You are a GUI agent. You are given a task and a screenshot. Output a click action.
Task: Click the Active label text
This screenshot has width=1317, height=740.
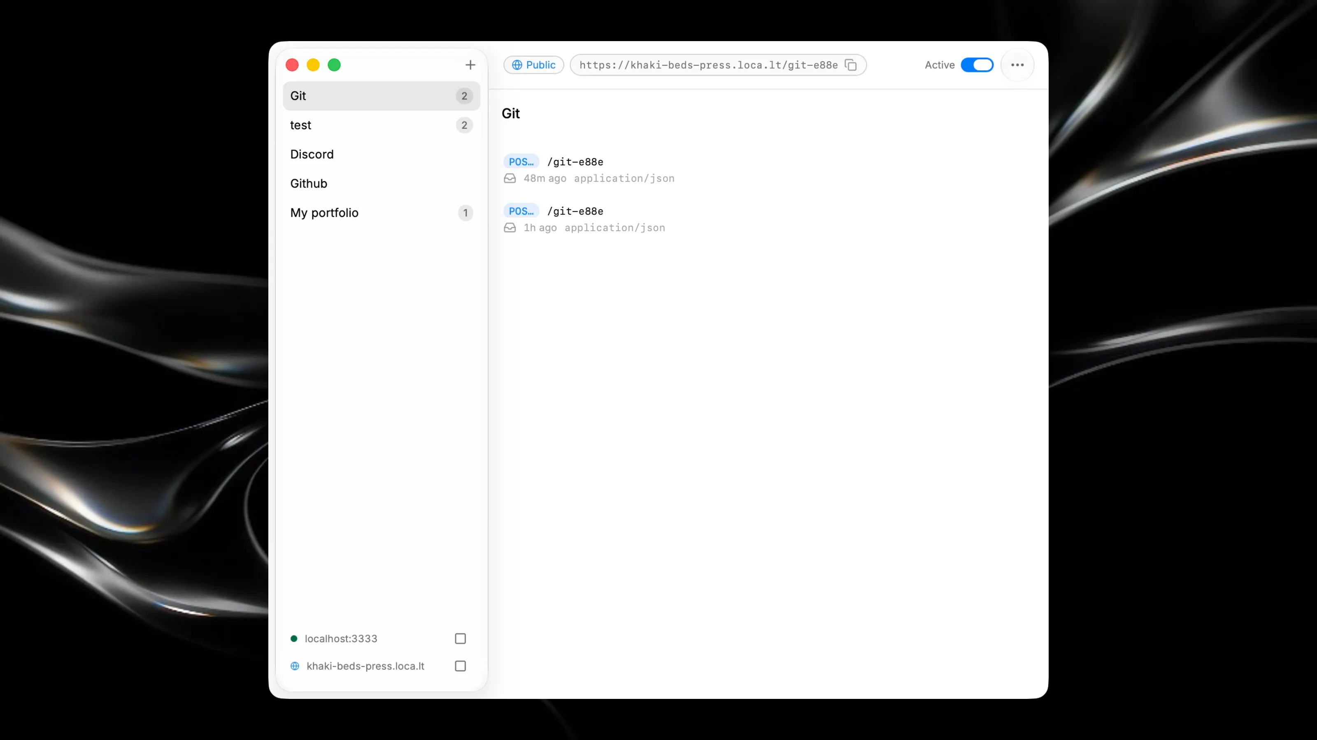coord(940,65)
